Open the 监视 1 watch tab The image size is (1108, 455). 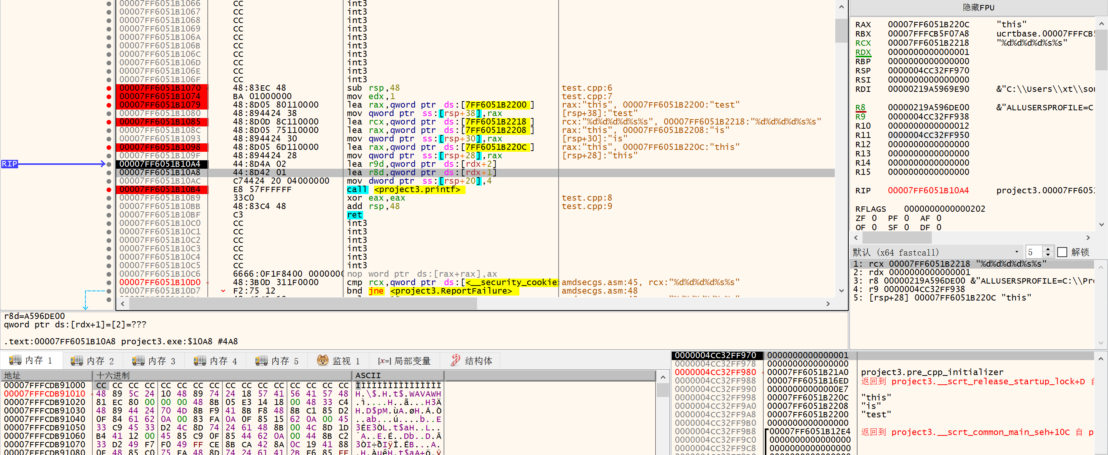(x=339, y=360)
